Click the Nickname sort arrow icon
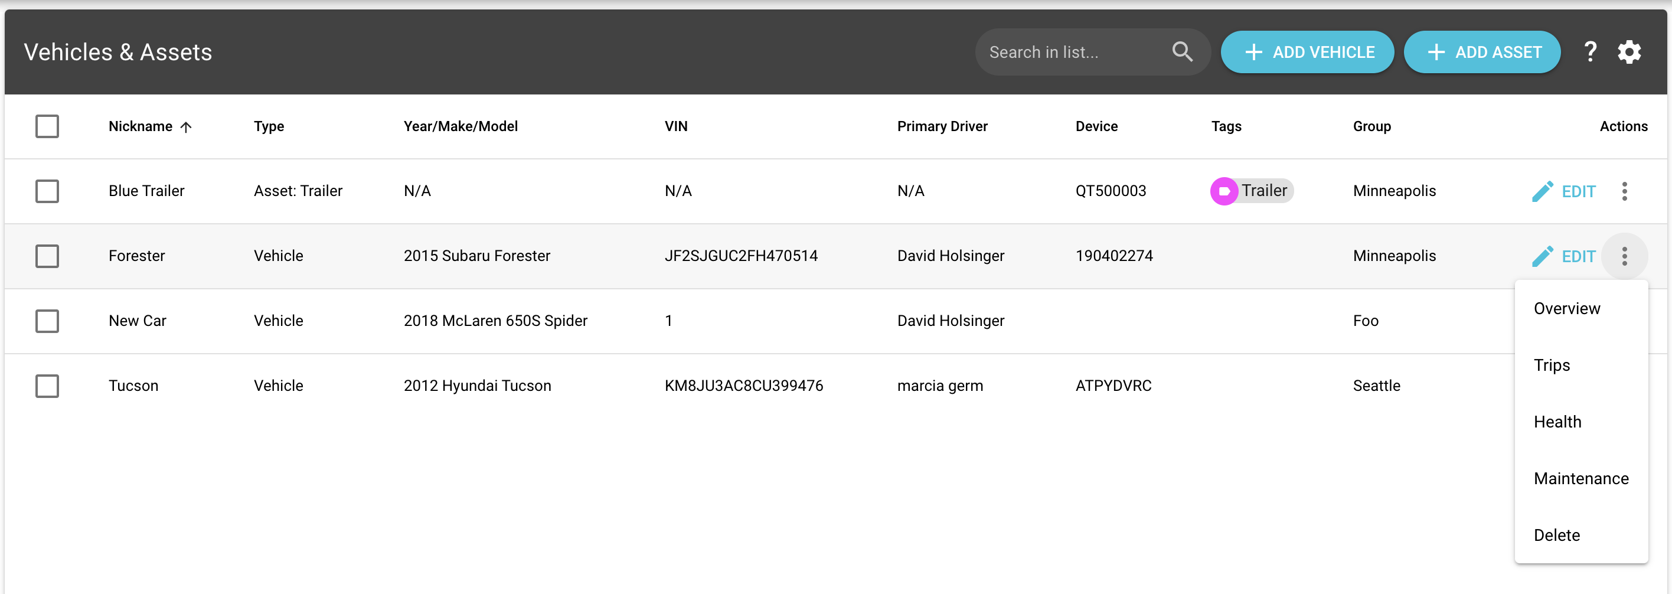1672x594 pixels. [x=185, y=127]
